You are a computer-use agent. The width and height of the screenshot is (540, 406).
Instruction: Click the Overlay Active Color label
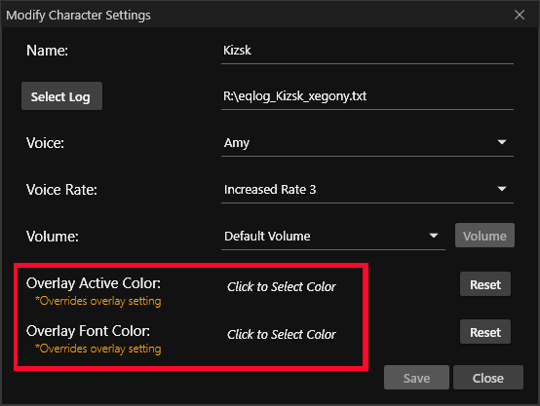pos(94,283)
